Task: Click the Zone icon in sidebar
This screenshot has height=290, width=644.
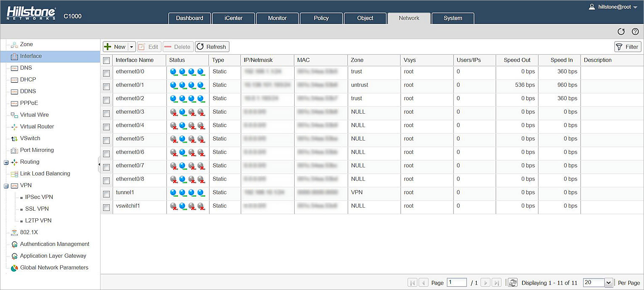Action: pos(14,44)
